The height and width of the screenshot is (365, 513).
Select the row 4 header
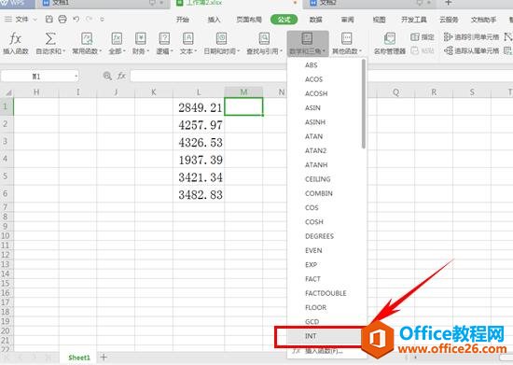pyautogui.click(x=6, y=159)
